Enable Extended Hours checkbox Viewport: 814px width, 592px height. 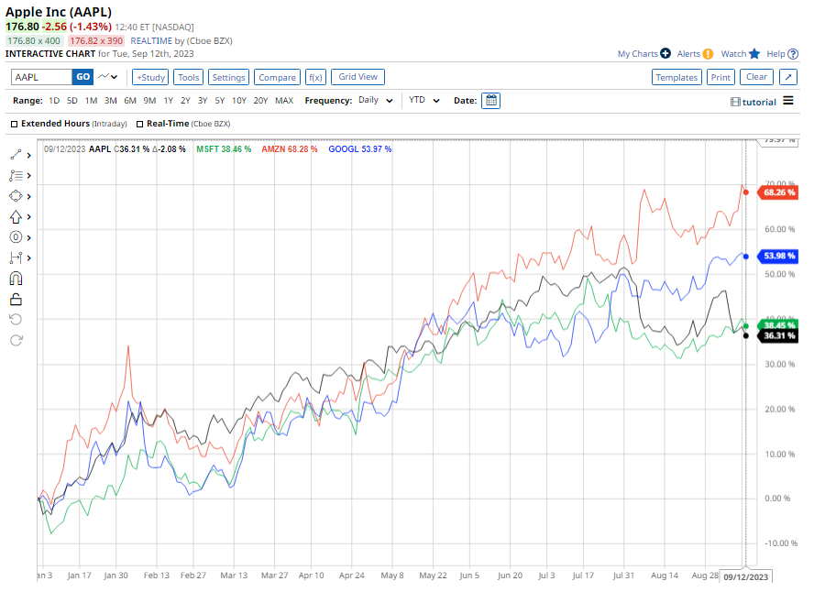[x=15, y=124]
